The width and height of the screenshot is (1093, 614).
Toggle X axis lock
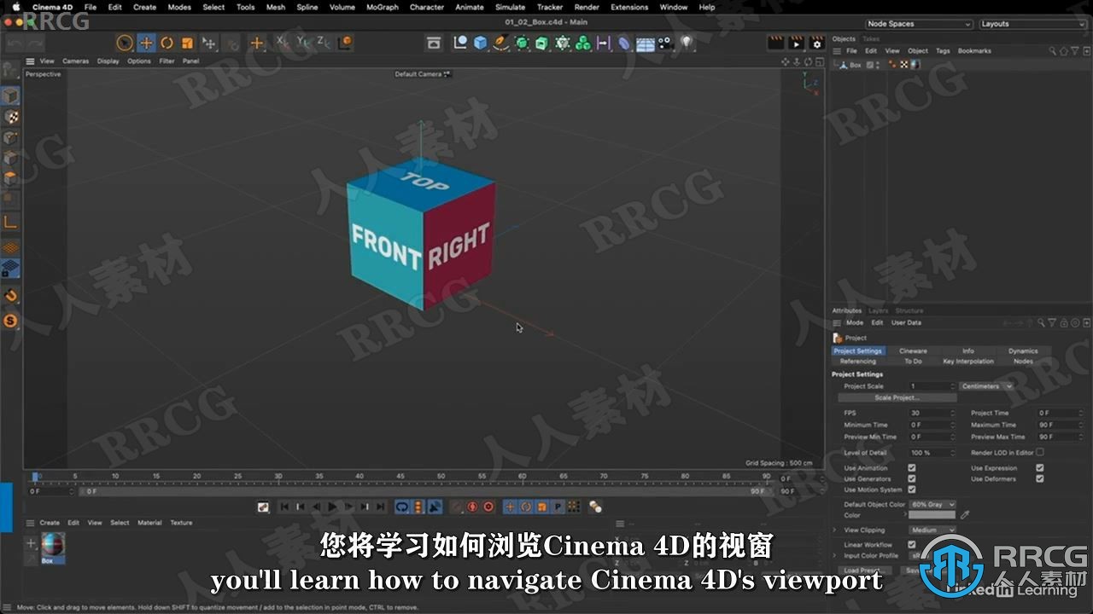(283, 42)
